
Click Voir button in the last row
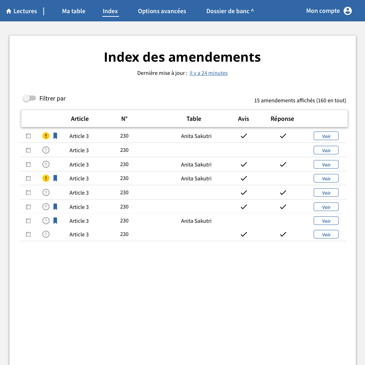tap(326, 235)
